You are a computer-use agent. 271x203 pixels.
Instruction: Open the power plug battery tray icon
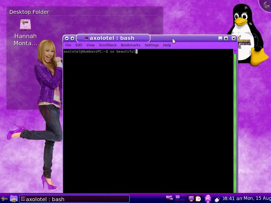[217, 199]
